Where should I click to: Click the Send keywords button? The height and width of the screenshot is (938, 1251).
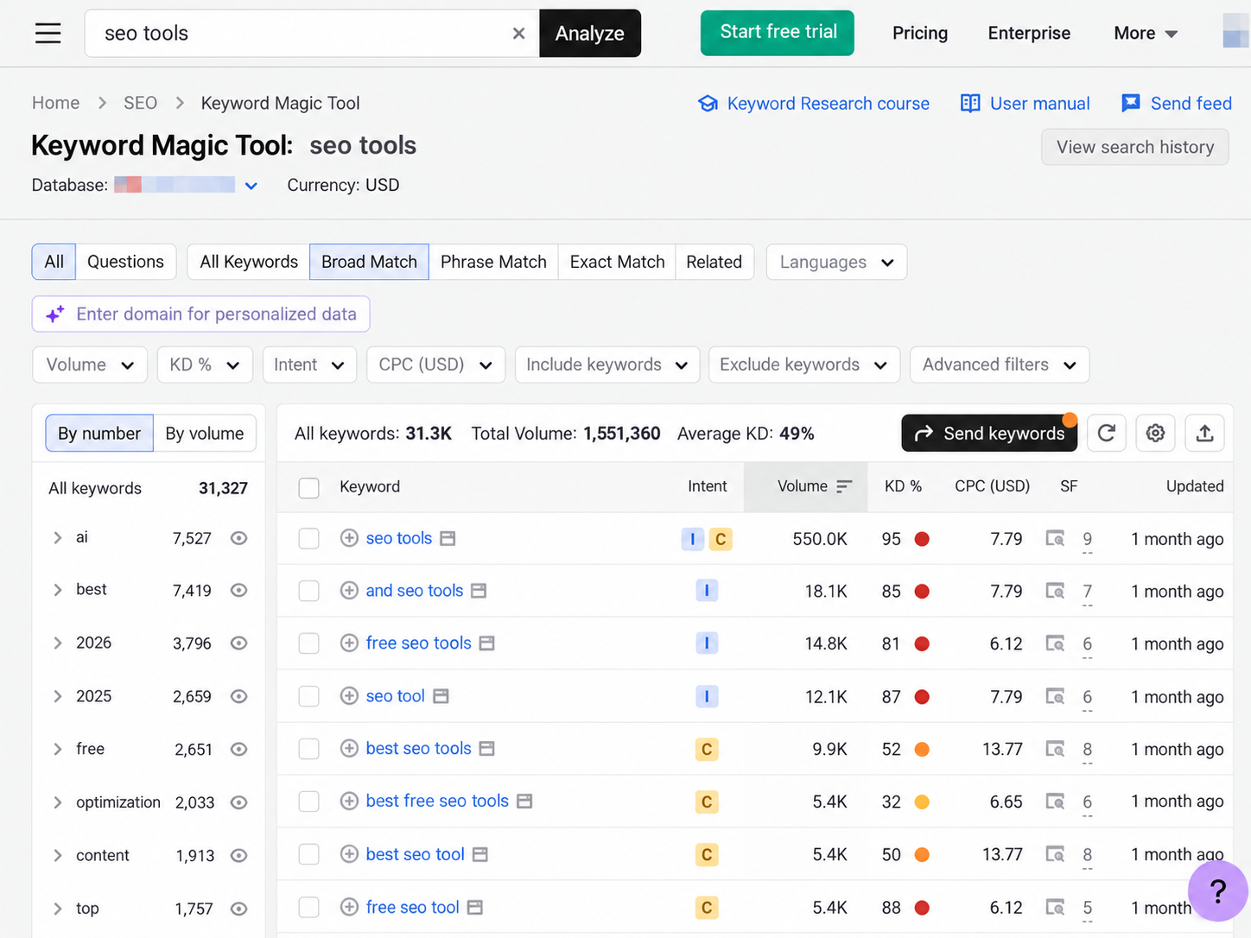click(989, 433)
